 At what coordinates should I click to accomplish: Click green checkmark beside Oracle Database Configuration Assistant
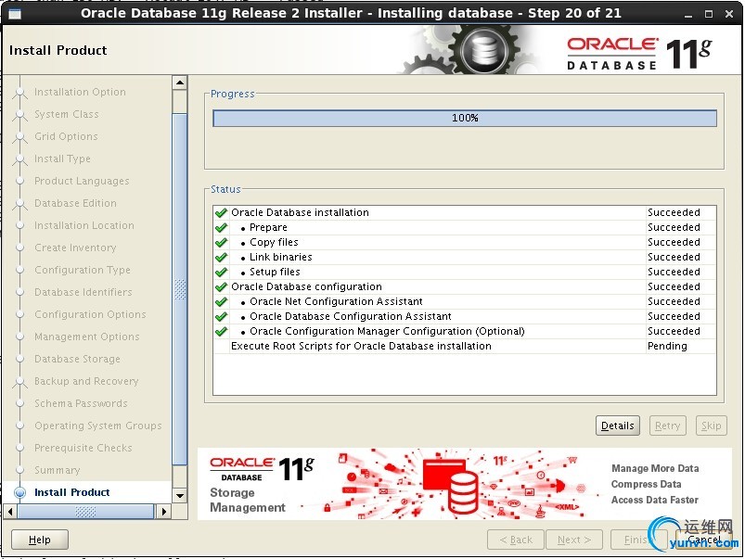click(221, 316)
